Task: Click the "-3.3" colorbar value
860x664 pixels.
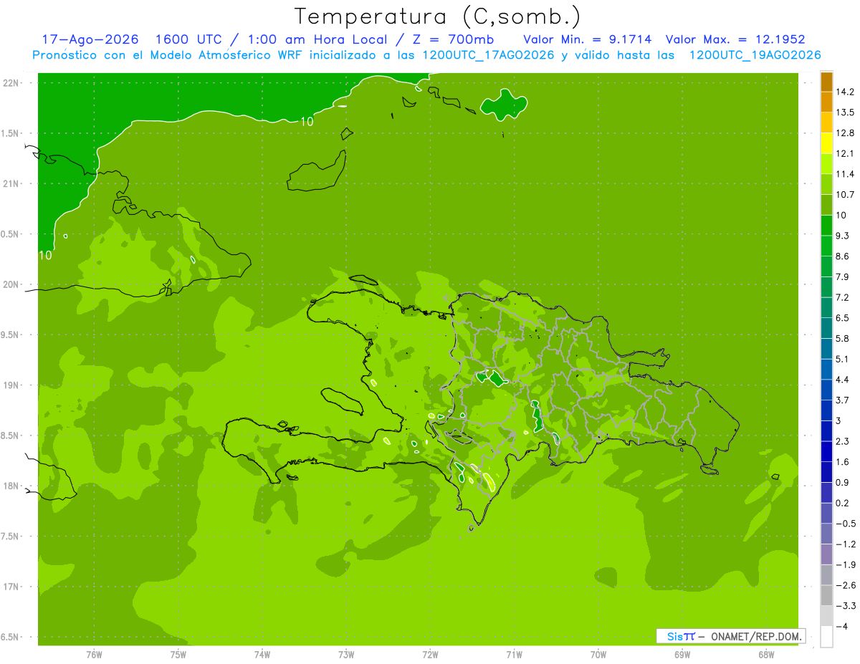Action: click(846, 606)
